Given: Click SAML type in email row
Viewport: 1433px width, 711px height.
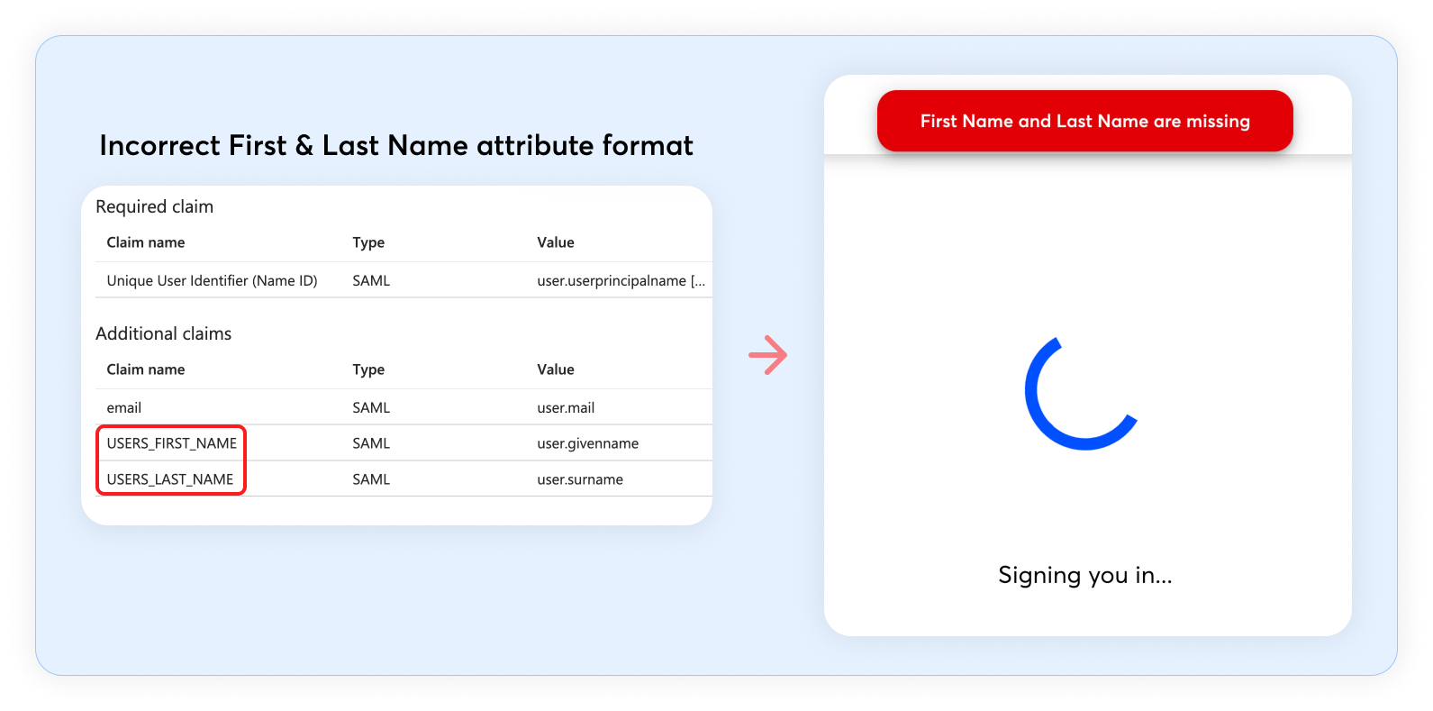Looking at the screenshot, I should coord(371,408).
